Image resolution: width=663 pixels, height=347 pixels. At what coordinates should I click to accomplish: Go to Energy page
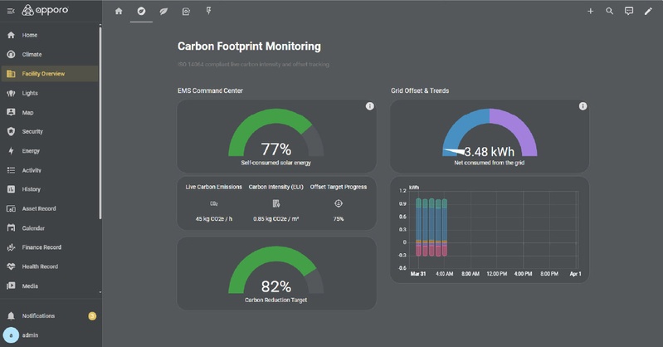(x=31, y=151)
